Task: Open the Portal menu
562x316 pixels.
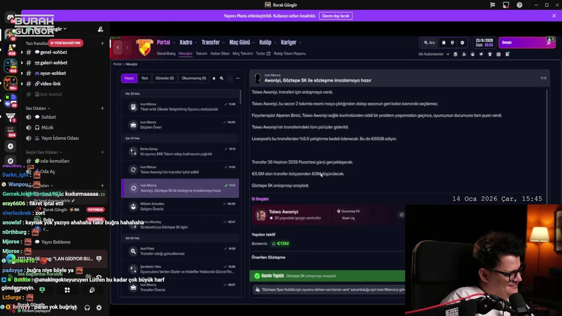Action: [x=163, y=43]
